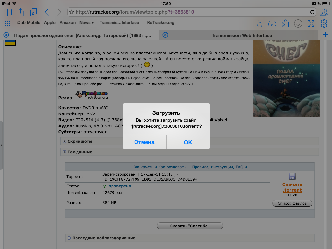The image size is (332, 249).
Task: Click the smiley emoticon in description
Action: point(147,65)
